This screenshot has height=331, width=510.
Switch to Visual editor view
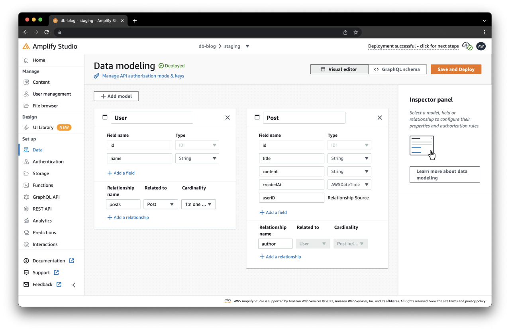point(339,69)
